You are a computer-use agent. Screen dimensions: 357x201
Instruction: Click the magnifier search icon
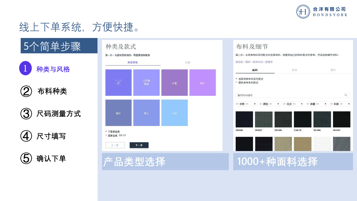346,95
